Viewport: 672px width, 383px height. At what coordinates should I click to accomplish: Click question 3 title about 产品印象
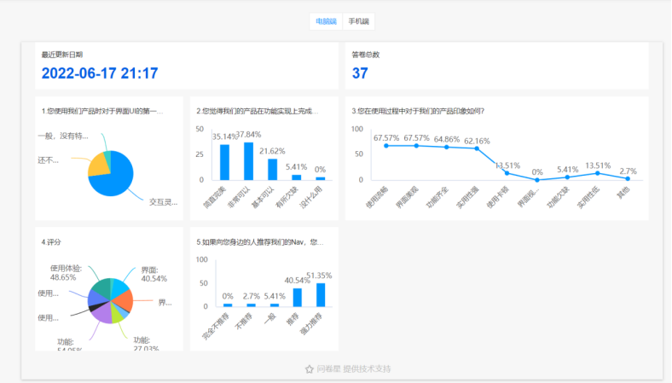pos(418,111)
